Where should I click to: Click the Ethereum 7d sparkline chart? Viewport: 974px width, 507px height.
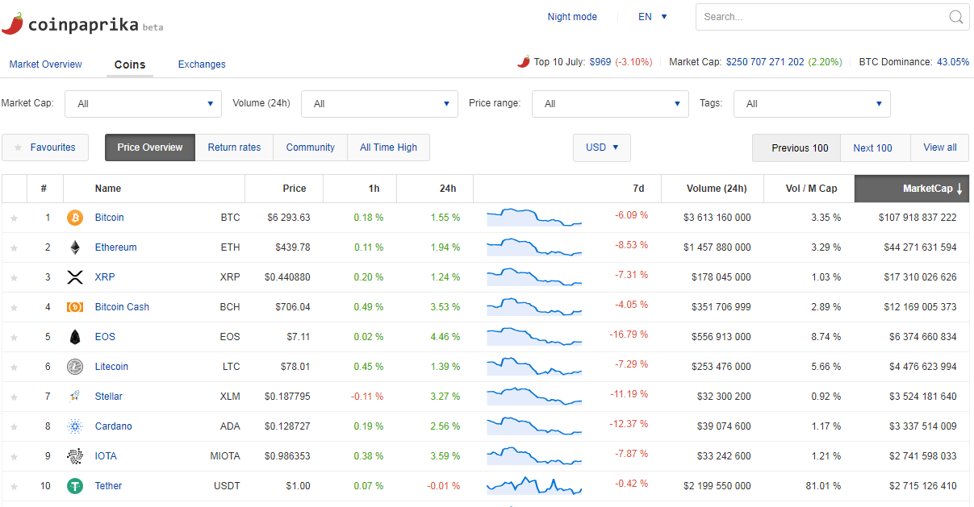534,247
